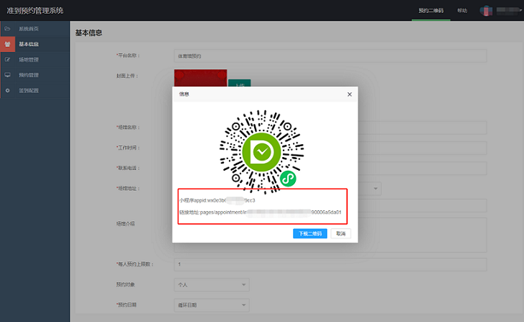The width and height of the screenshot is (524, 322).
Task: Click the 链接地址 pages/appointment text line
Action: (261, 213)
